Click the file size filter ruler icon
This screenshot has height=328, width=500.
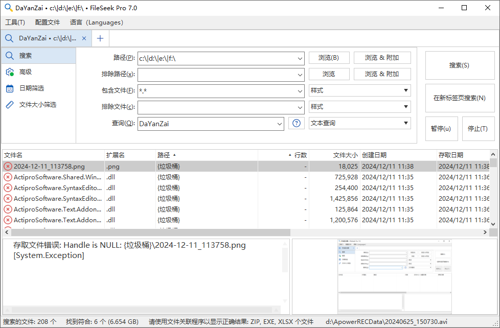(10, 105)
